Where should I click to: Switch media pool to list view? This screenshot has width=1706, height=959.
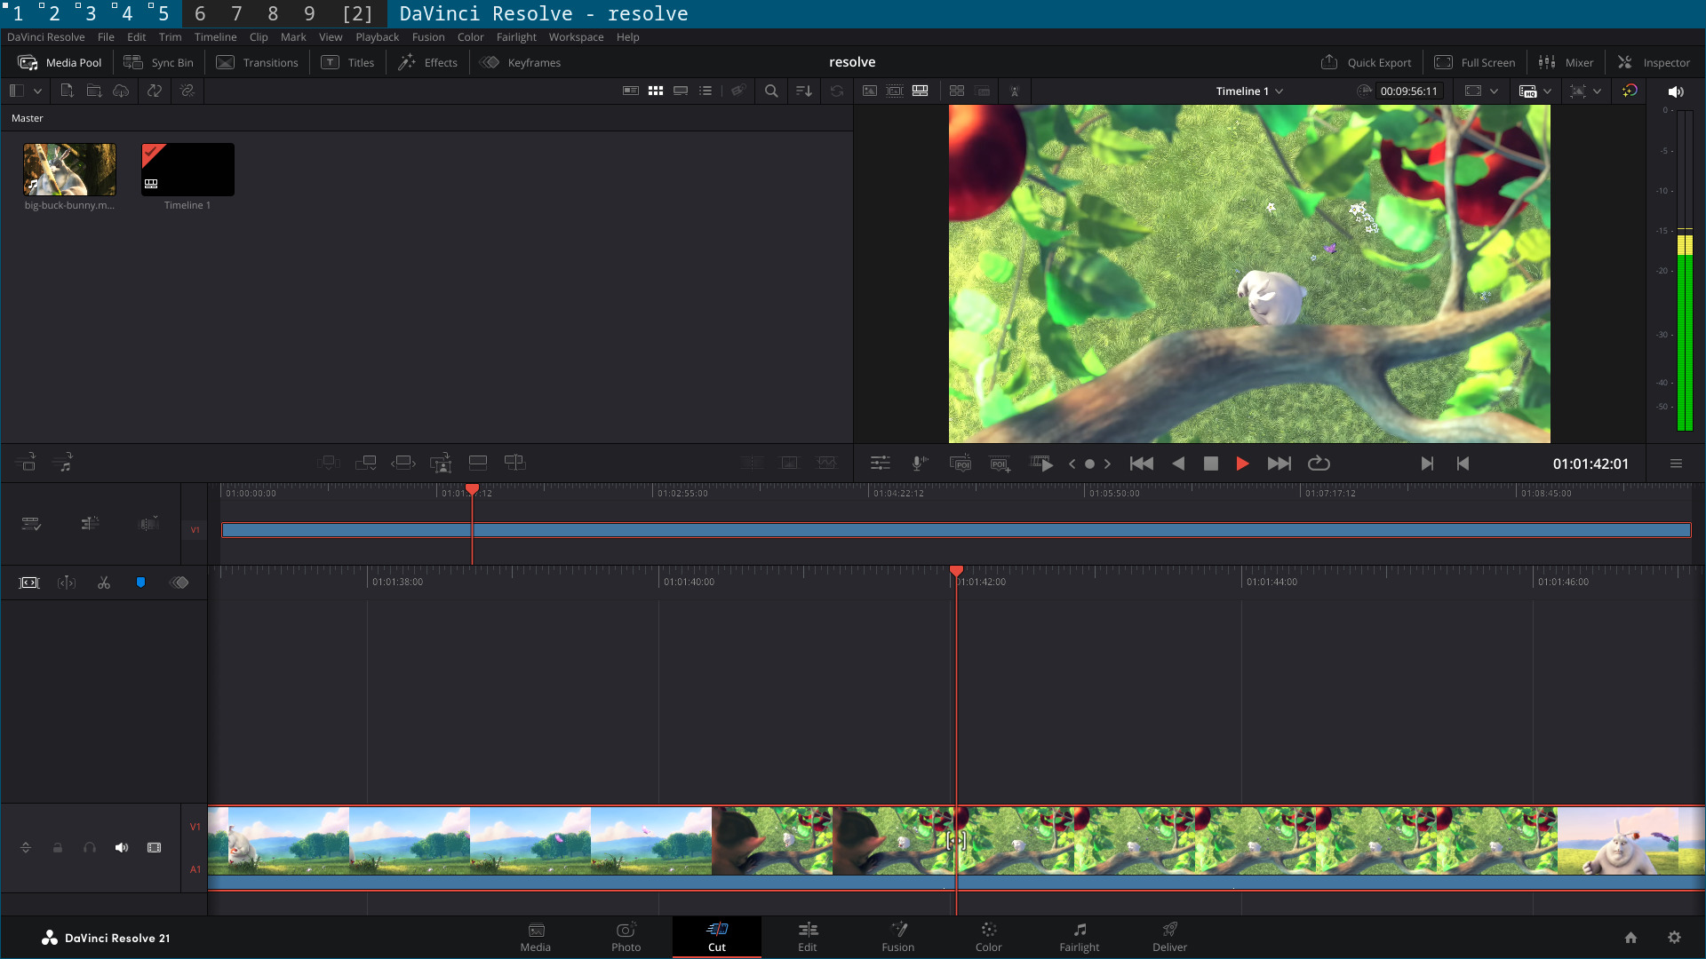(x=706, y=91)
